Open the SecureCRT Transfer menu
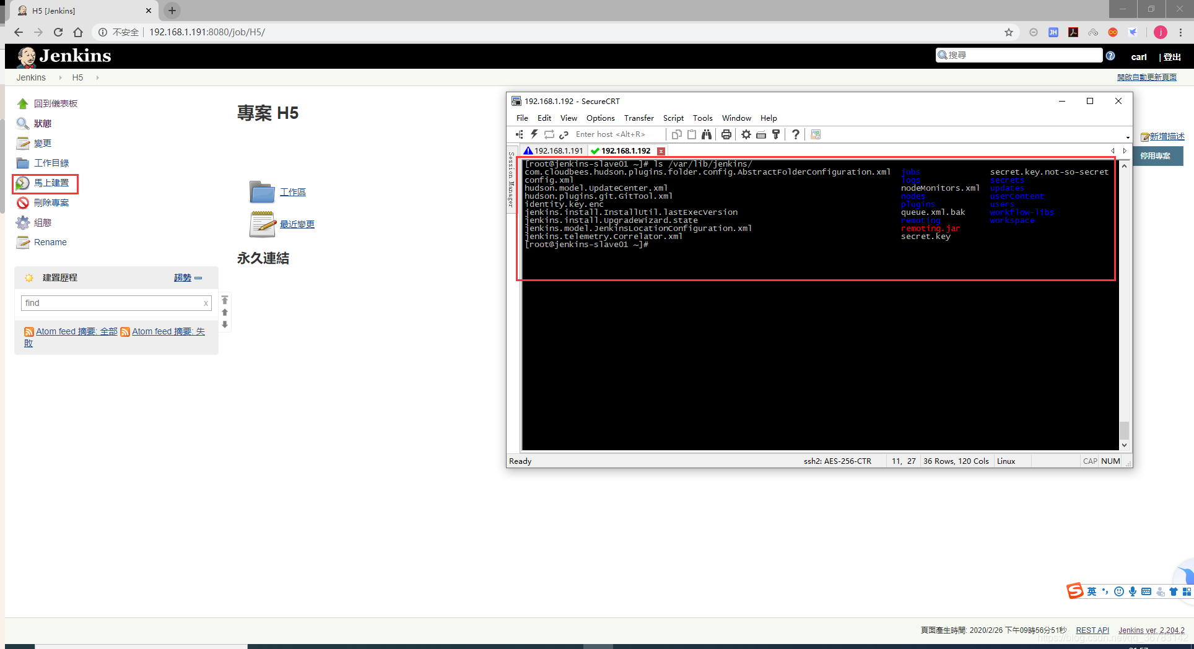1194x649 pixels. 638,118
